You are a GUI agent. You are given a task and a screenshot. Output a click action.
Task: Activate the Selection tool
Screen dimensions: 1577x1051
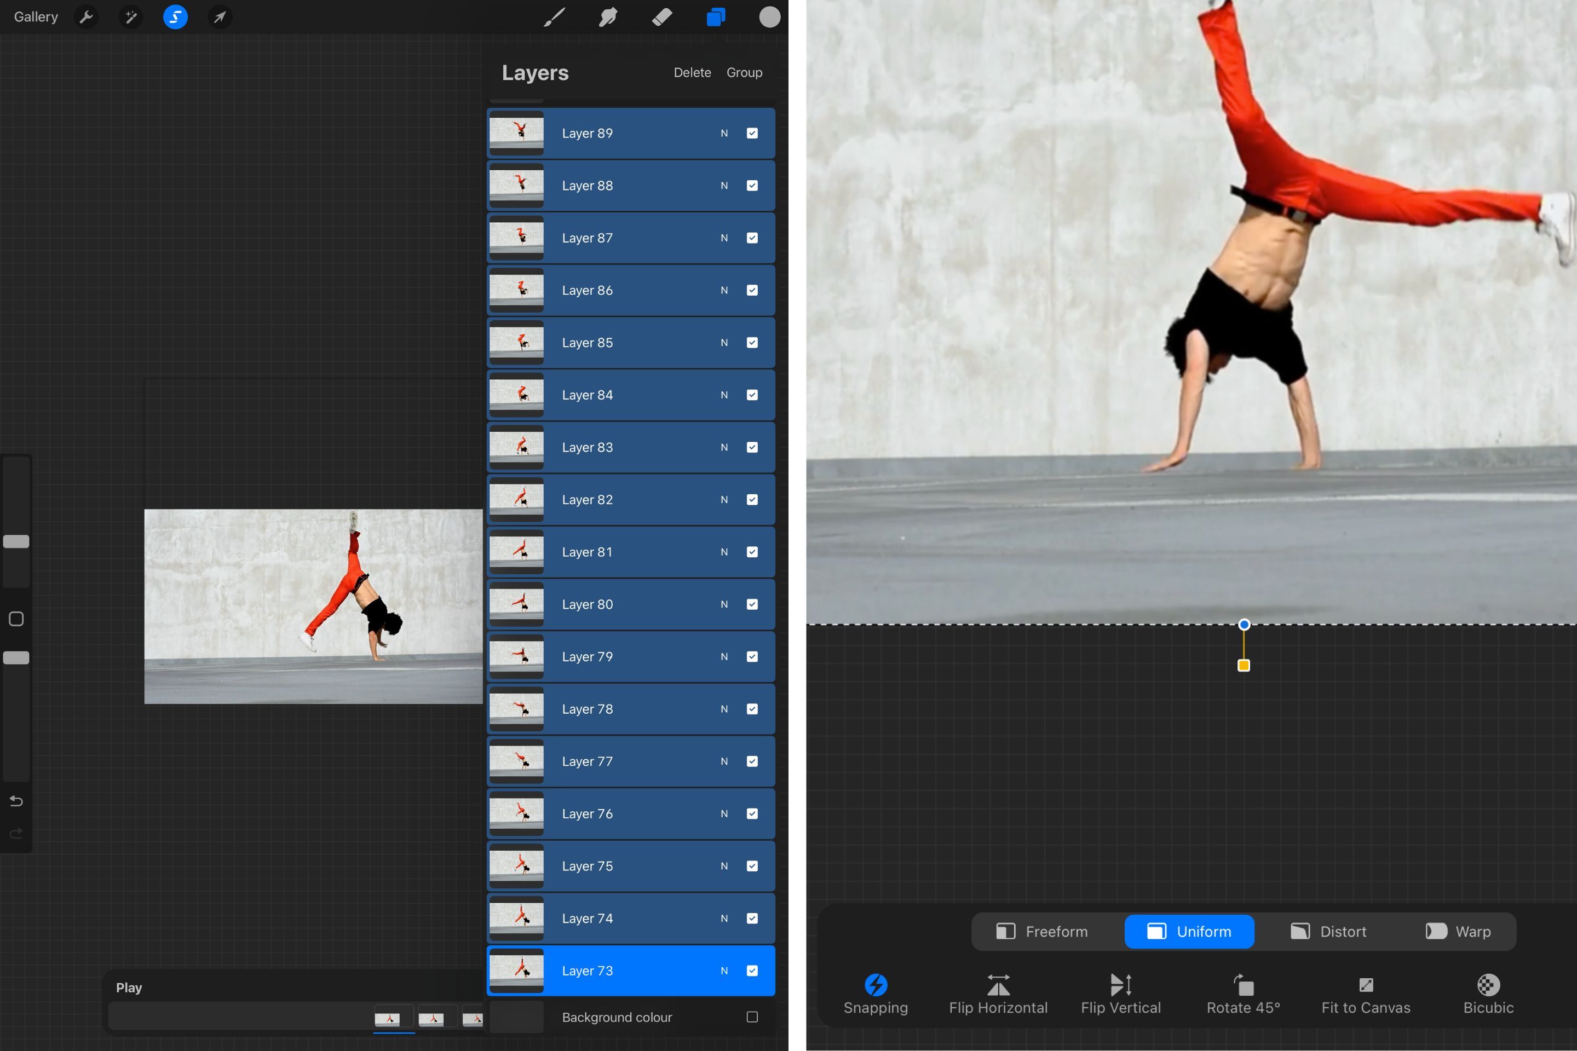pos(175,17)
